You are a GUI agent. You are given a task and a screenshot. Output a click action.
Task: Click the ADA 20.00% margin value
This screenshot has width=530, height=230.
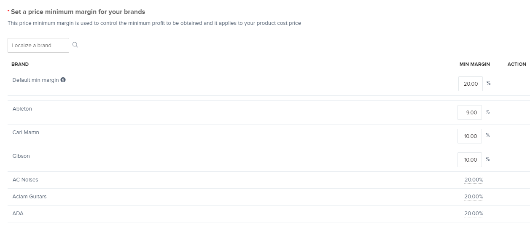474,214
